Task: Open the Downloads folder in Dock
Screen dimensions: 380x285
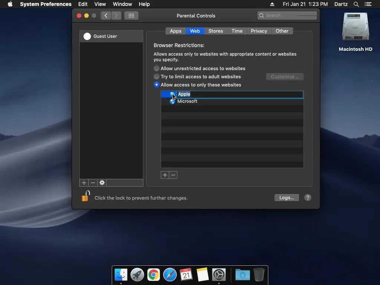Action: 243,275
